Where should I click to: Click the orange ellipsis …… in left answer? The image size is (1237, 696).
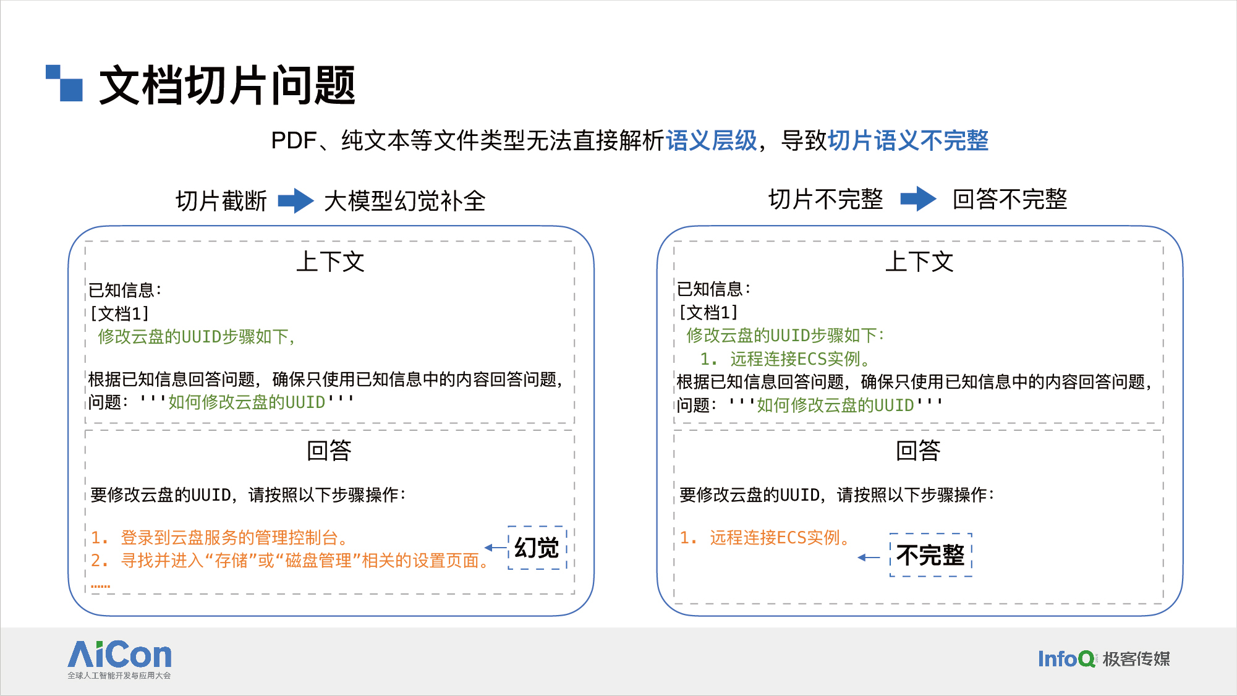[100, 585]
